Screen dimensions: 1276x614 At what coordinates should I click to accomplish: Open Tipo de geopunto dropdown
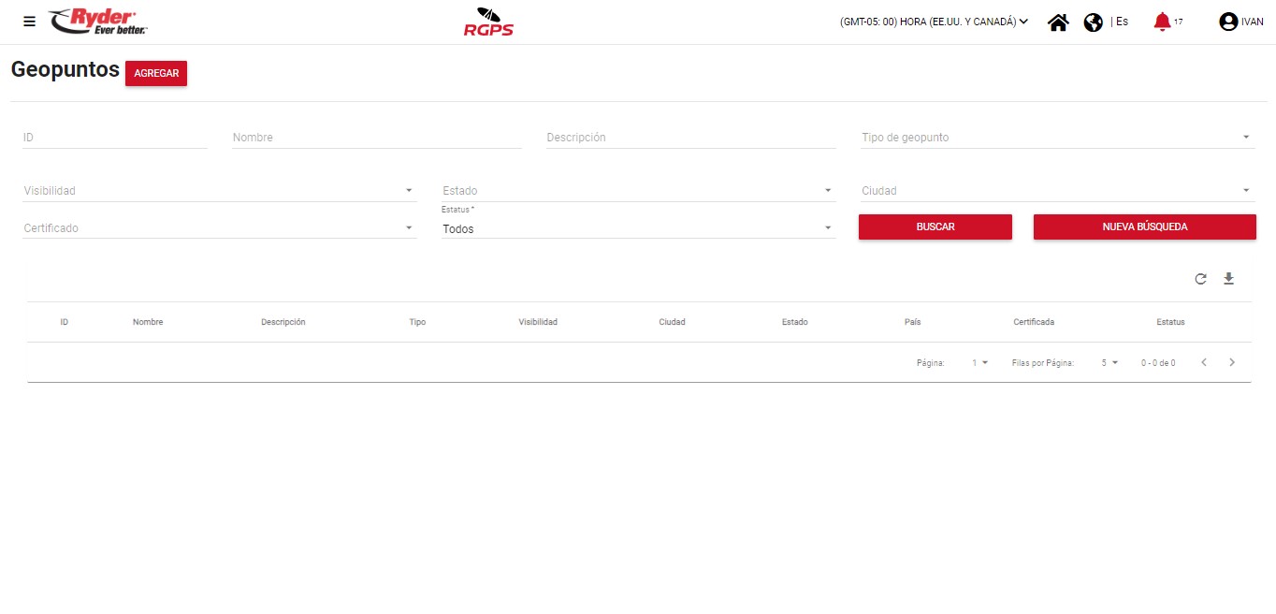[1056, 138]
